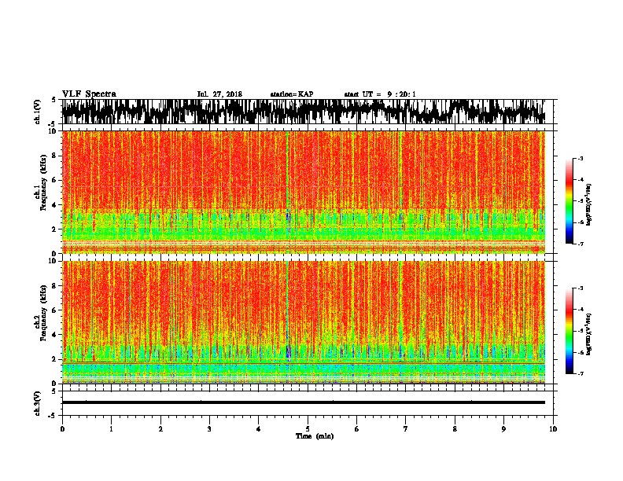
Task: Click the ch.1 spectrogram plot area
Action: [x=303, y=192]
